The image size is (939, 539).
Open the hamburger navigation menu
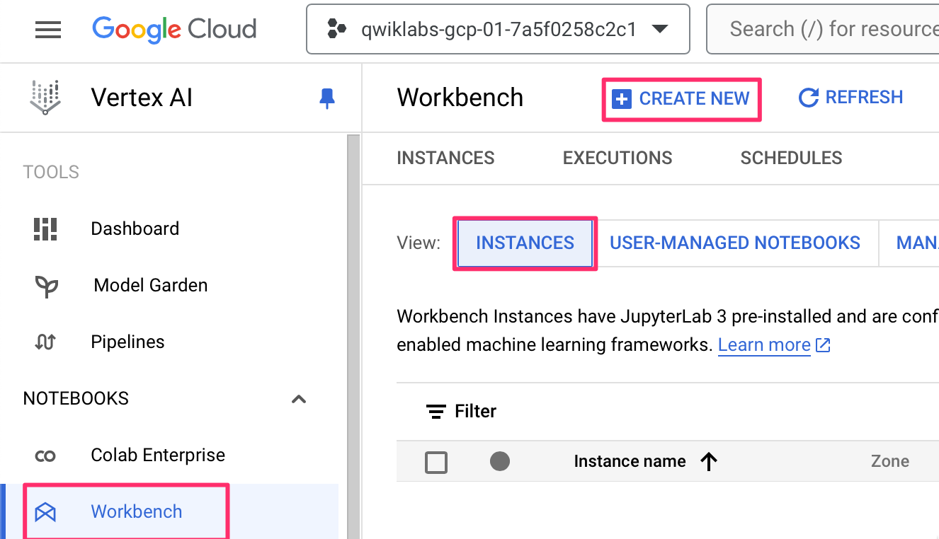[48, 30]
